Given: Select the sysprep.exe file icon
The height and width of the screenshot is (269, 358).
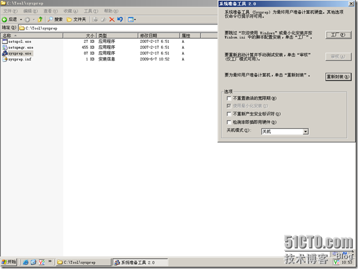Looking at the screenshot, I should 5,53.
